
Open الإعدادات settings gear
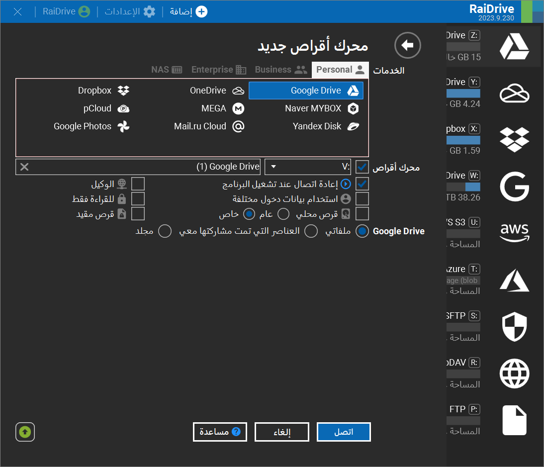pyautogui.click(x=130, y=11)
